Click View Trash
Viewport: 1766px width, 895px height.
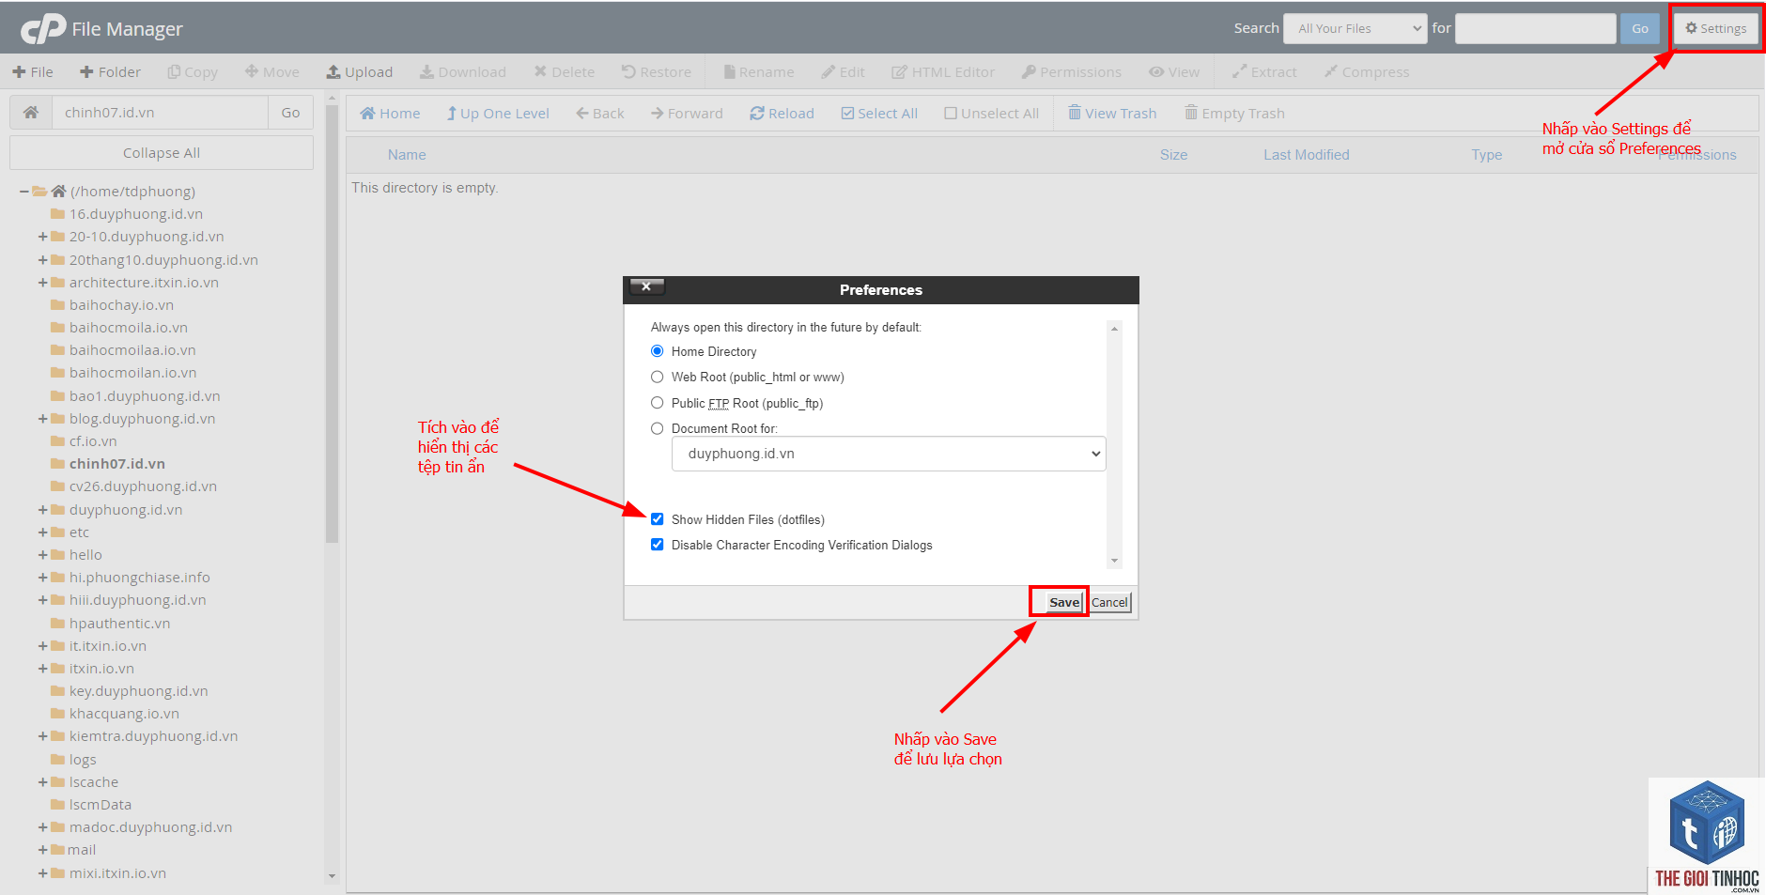click(1112, 114)
